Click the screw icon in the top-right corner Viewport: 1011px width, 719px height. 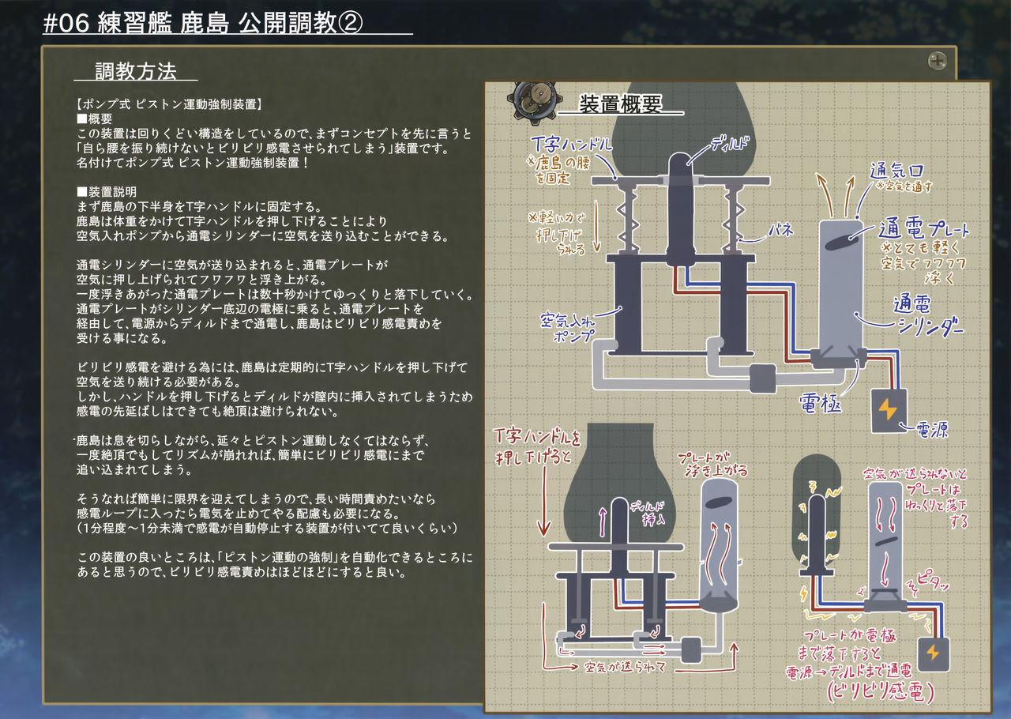[x=937, y=58]
